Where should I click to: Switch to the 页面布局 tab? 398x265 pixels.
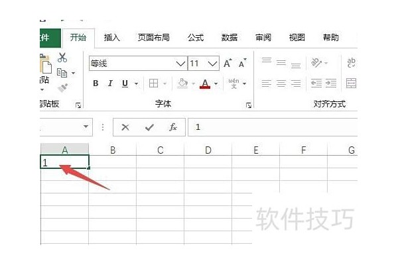pyautogui.click(x=154, y=38)
